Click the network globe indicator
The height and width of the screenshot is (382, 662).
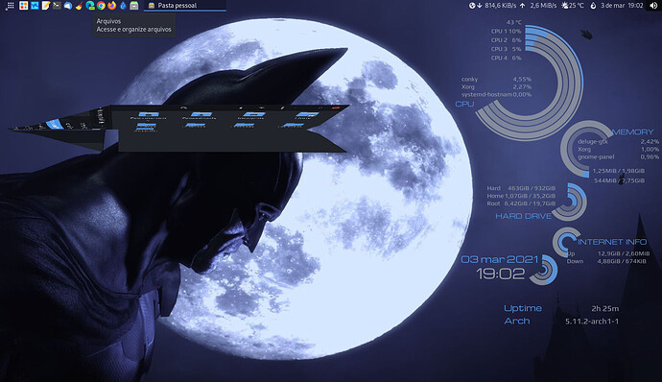(472, 6)
